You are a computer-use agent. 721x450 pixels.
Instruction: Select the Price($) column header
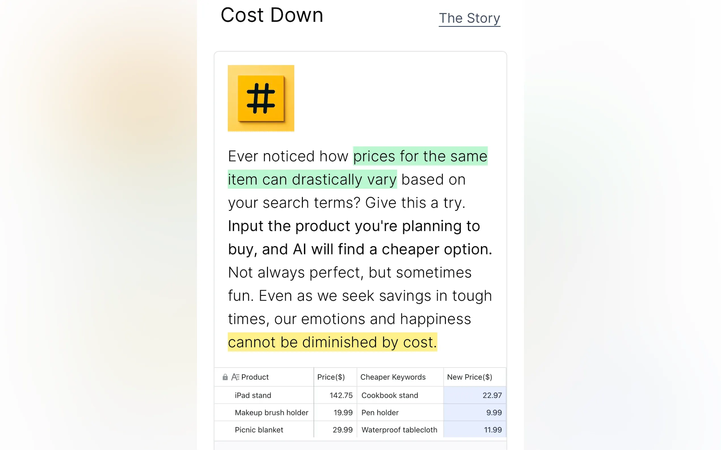click(331, 377)
